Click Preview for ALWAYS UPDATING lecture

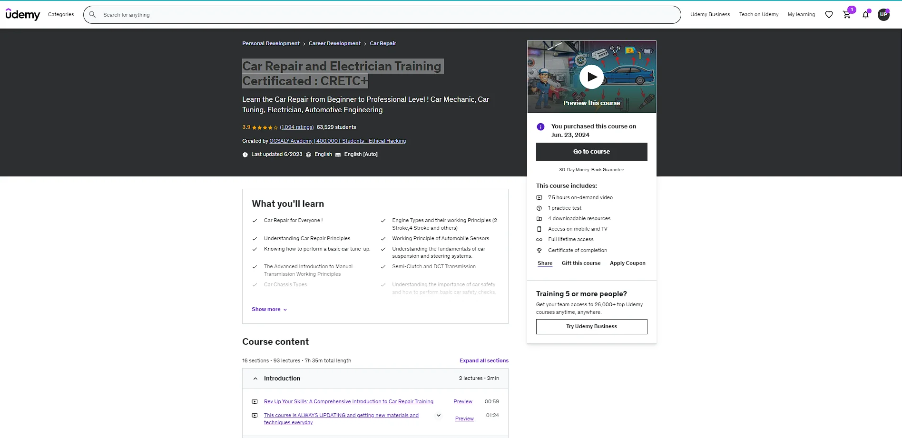(x=464, y=419)
